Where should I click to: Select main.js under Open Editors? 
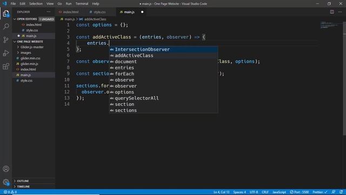[x=31, y=36]
